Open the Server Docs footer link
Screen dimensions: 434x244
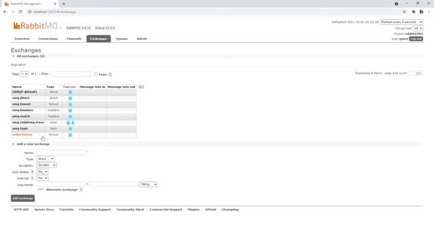[x=44, y=209]
